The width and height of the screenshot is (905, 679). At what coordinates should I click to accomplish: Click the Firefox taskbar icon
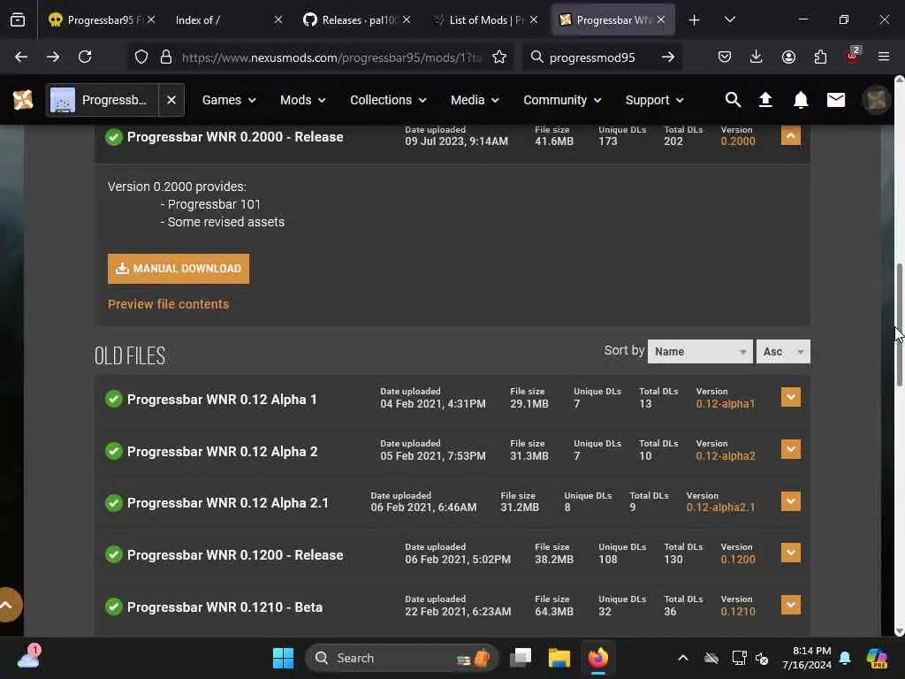tap(598, 658)
